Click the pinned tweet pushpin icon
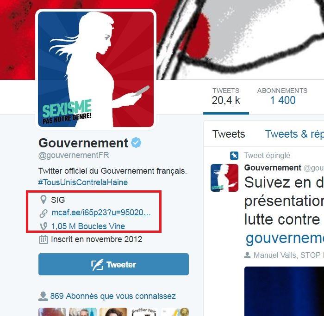Image resolution: width=324 pixels, height=316 pixels. click(234, 156)
